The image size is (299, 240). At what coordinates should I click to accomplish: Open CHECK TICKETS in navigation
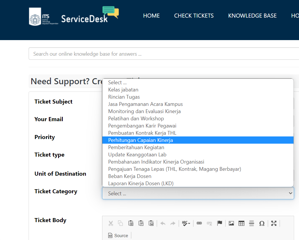[194, 16]
